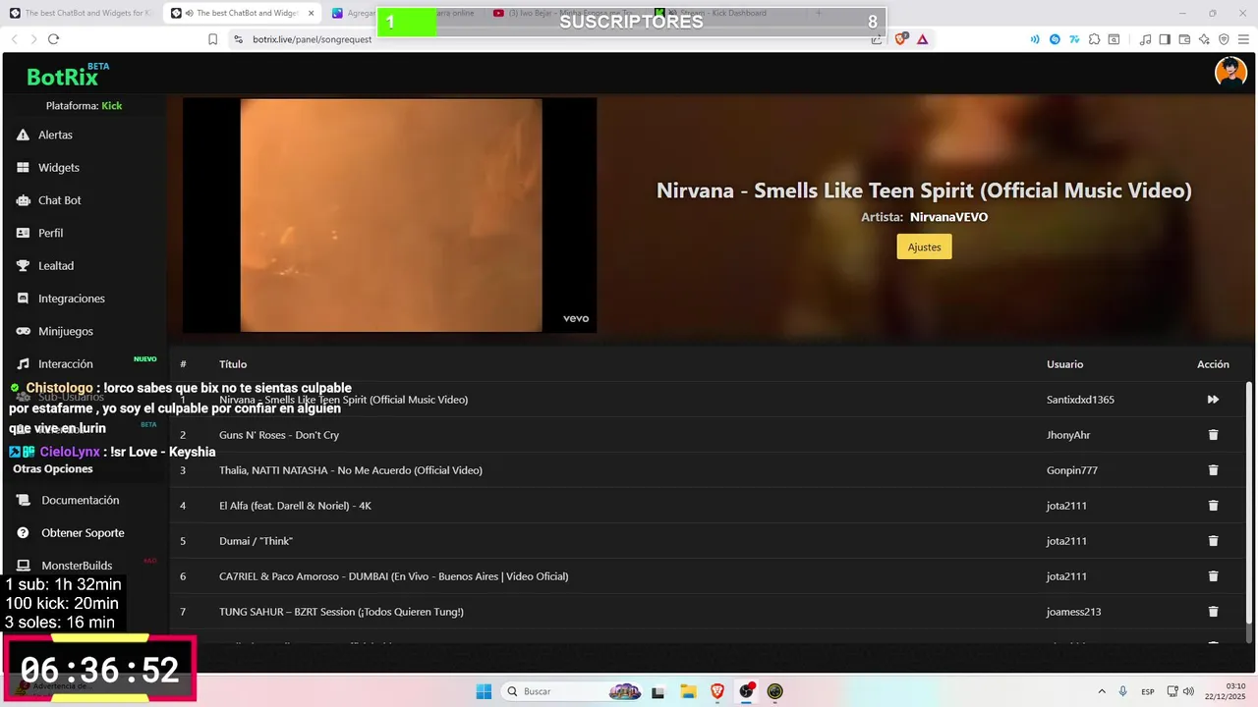The width and height of the screenshot is (1258, 707).
Task: Close the active BotRix tab
Action: (311, 13)
